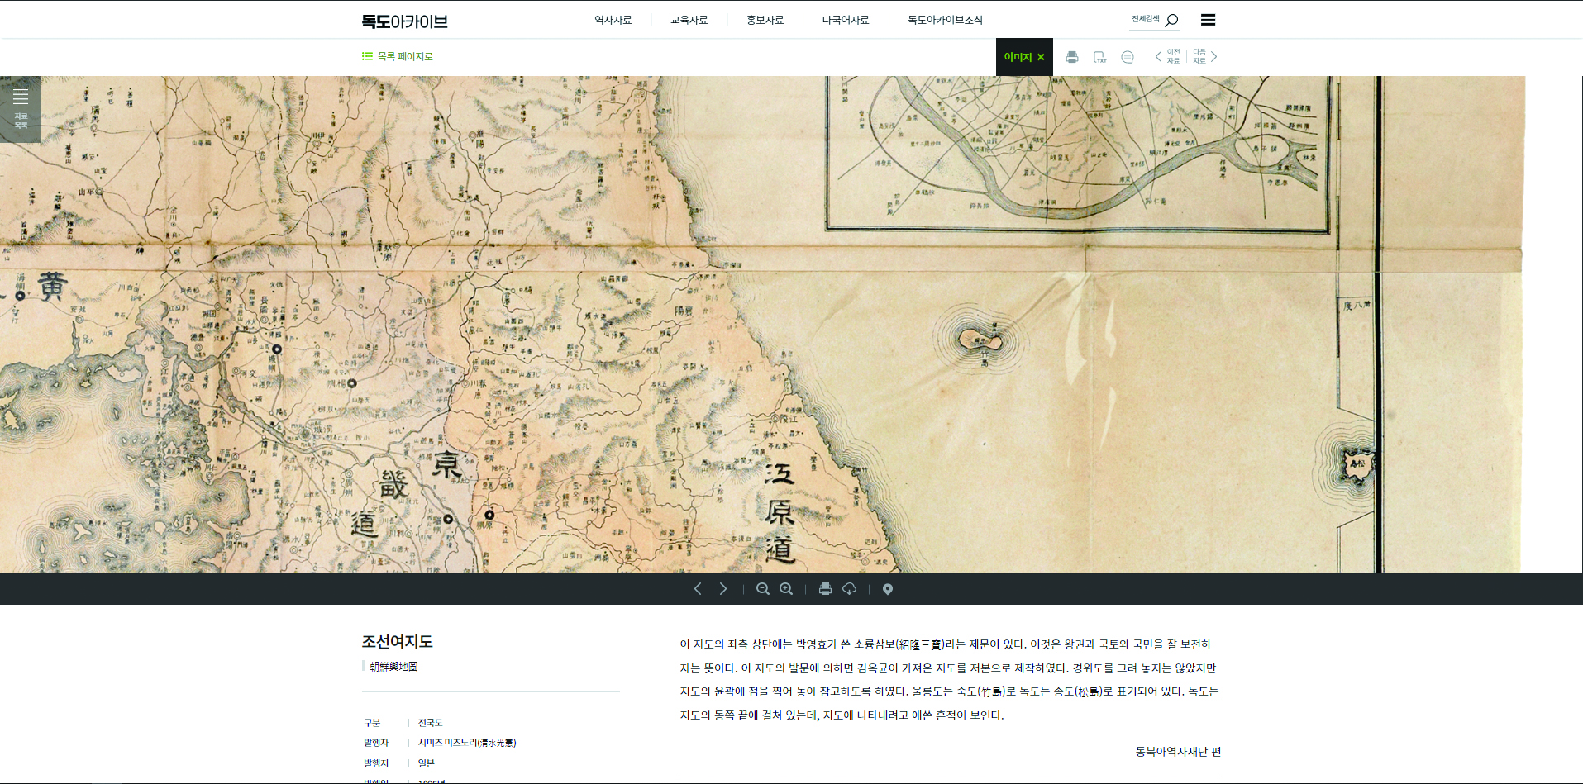The height and width of the screenshot is (784, 1583).
Task: Close the 이미지 tab
Action: (x=1041, y=57)
